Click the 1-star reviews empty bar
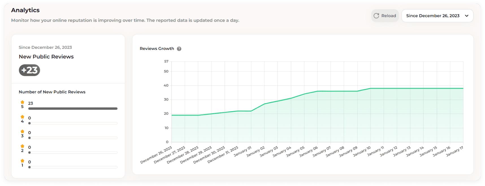 (x=73, y=167)
